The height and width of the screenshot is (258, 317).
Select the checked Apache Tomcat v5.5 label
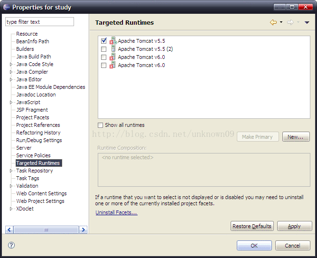(141, 41)
